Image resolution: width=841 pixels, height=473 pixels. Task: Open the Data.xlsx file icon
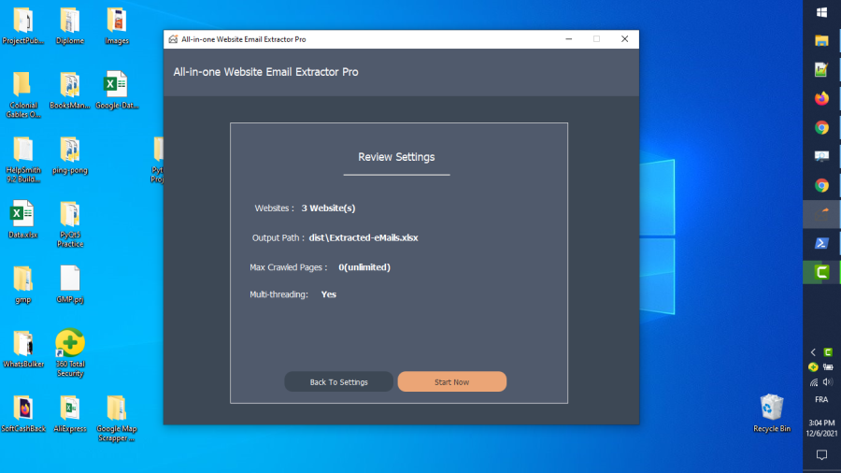[x=23, y=219]
